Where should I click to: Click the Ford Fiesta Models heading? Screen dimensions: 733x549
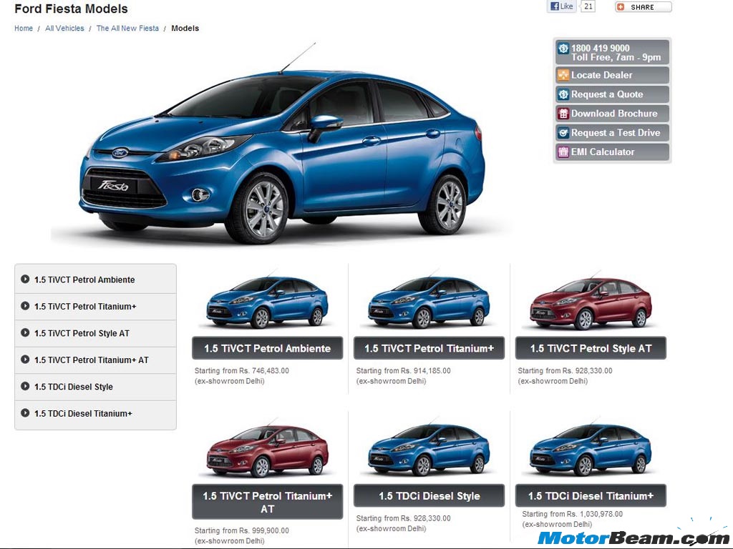coord(71,9)
